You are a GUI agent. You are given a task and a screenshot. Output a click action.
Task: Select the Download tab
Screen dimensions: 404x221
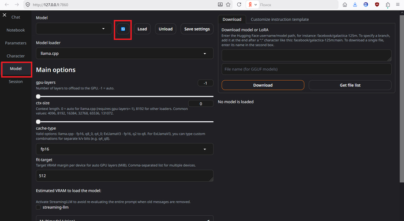click(232, 19)
